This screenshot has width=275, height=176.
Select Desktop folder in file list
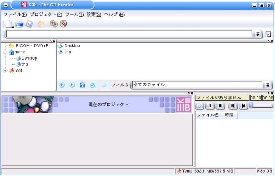[69, 46]
